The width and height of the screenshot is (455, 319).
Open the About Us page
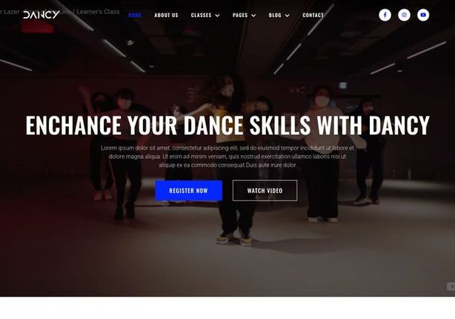[166, 15]
